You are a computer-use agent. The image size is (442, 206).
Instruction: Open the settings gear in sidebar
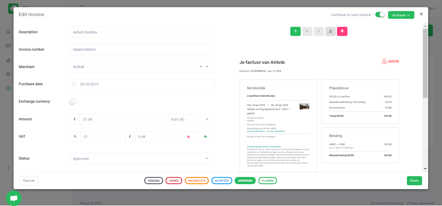[8, 74]
